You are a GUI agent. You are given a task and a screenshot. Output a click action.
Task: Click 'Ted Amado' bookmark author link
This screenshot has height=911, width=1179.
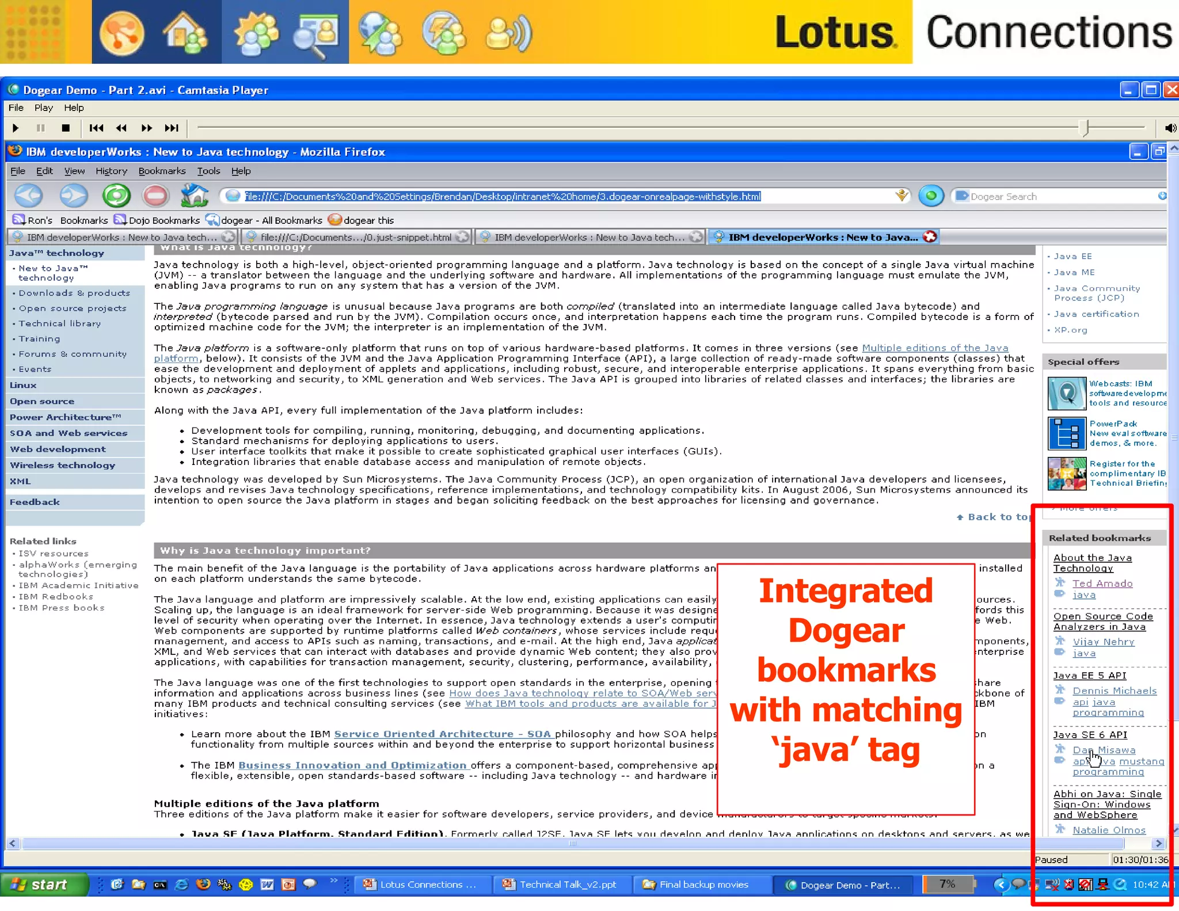pyautogui.click(x=1102, y=584)
